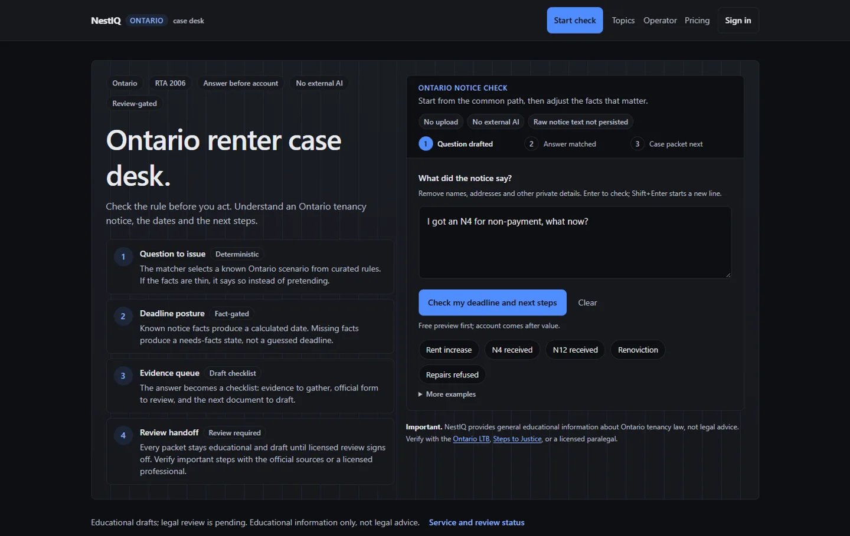Expand More examples
The image size is (850, 536).
[447, 394]
